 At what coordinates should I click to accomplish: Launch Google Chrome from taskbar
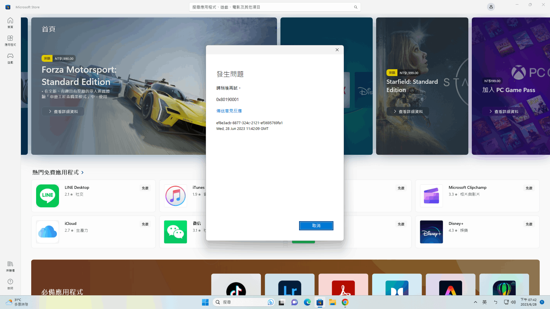[x=345, y=302]
